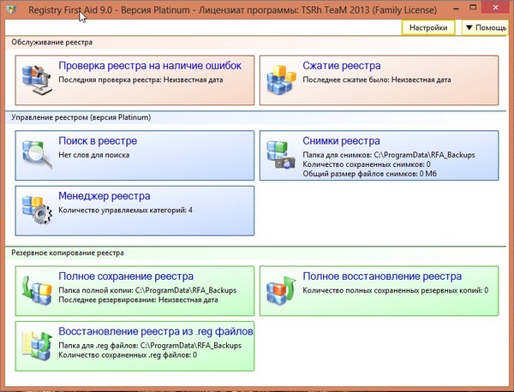Viewport: 514px width, 392px height.
Task: Open Восстановление реестра из .reg файлов
Action: 156,331
